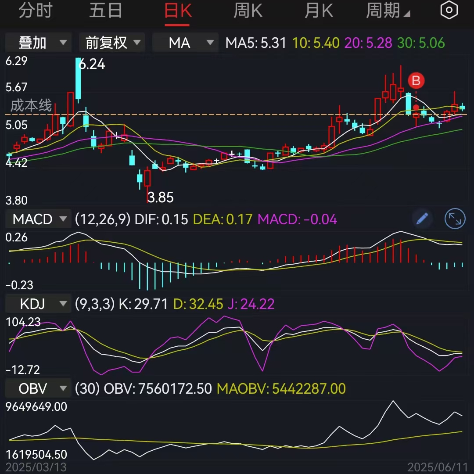Open the MA dropdown arrow
Viewport: 474px width, 474px height.
tap(211, 43)
